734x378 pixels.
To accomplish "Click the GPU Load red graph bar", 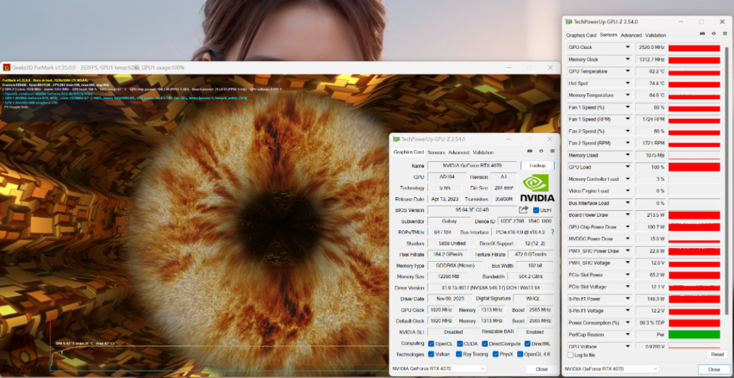I will pyautogui.click(x=694, y=167).
